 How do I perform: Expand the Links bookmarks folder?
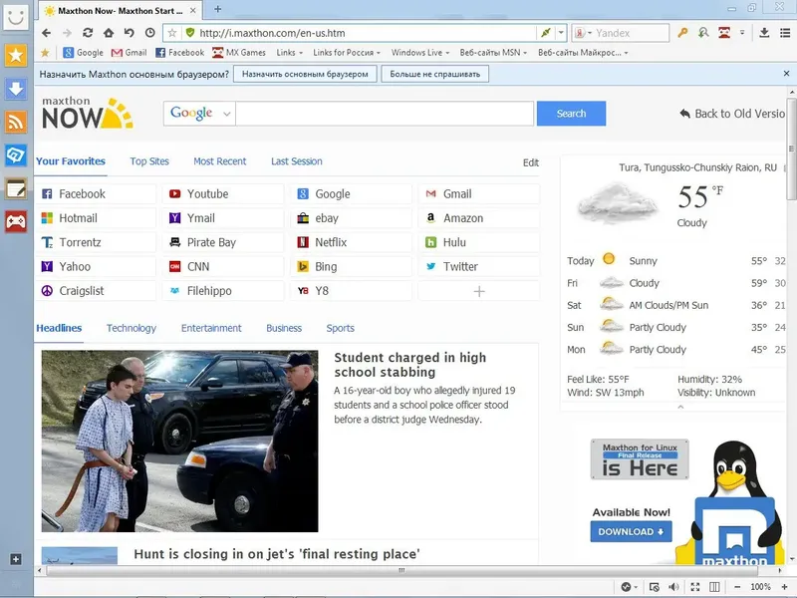pos(289,53)
